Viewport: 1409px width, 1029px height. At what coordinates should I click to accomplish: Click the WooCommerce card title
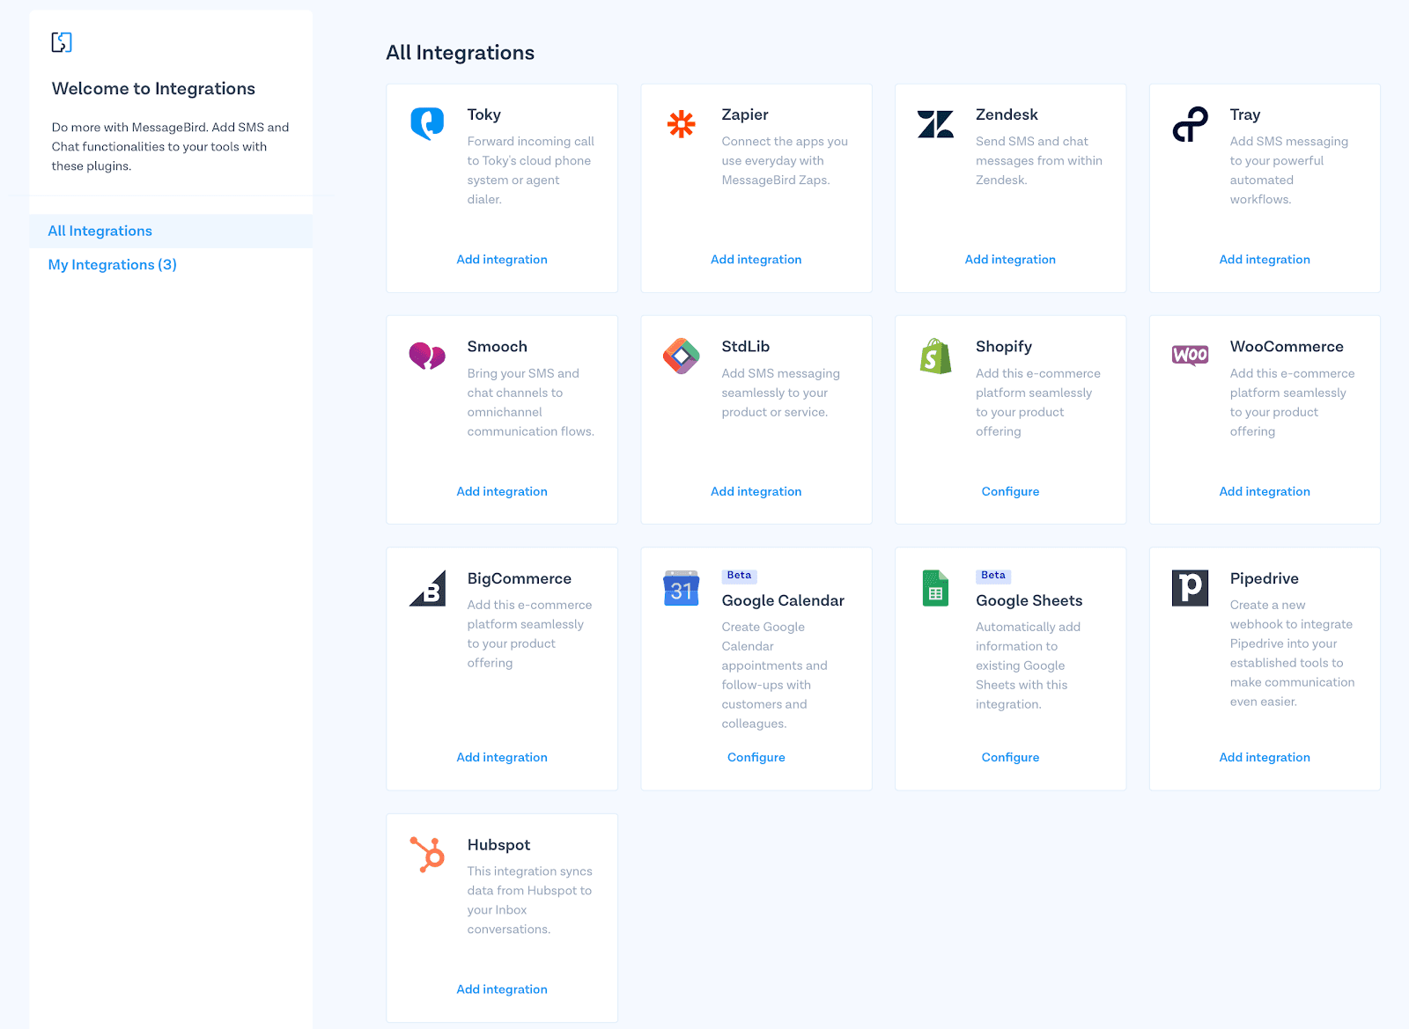[x=1287, y=347]
